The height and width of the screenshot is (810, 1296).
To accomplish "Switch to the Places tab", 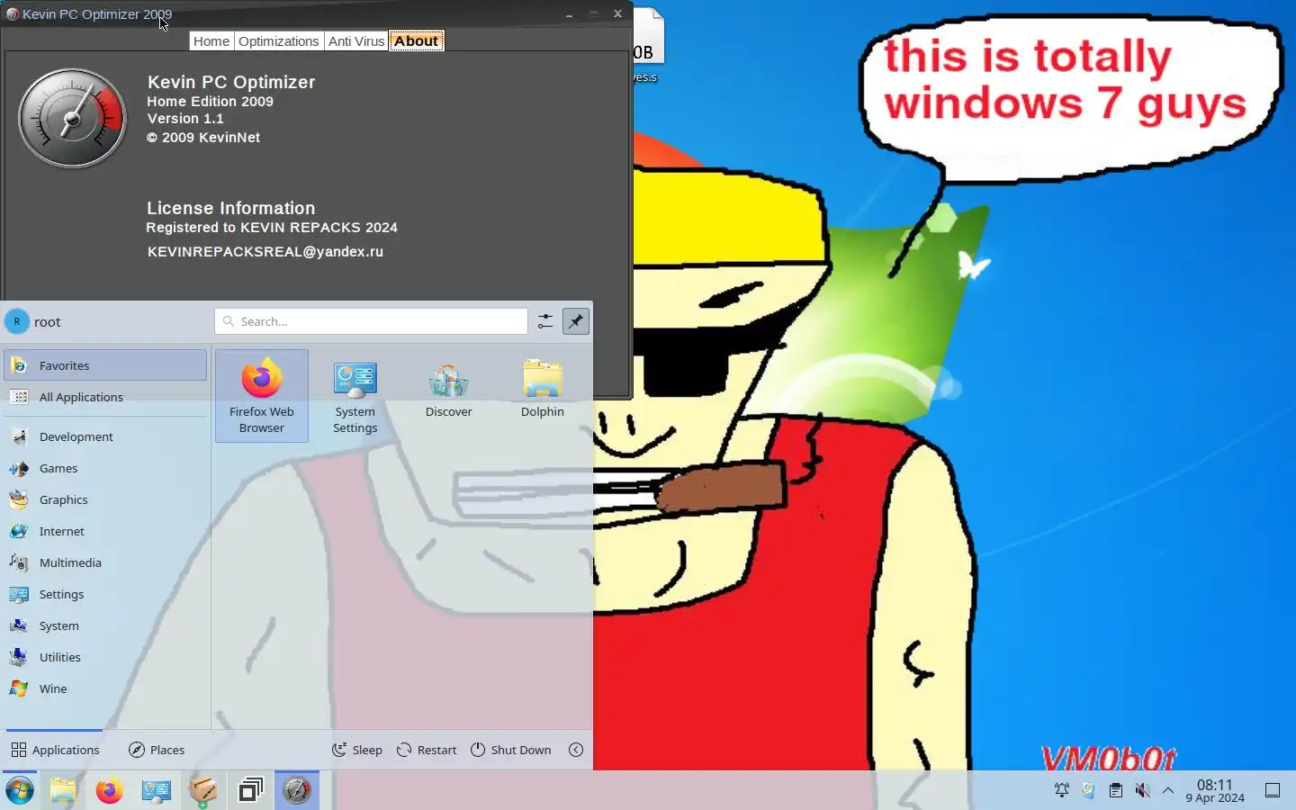I will click(x=157, y=750).
